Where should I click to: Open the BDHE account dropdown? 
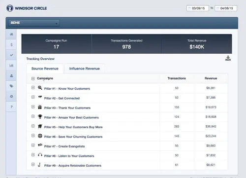click(x=34, y=23)
